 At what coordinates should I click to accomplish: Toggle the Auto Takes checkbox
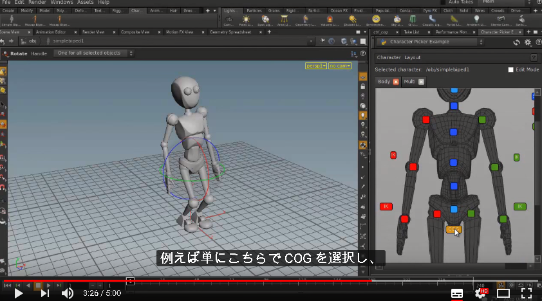(x=444, y=2)
